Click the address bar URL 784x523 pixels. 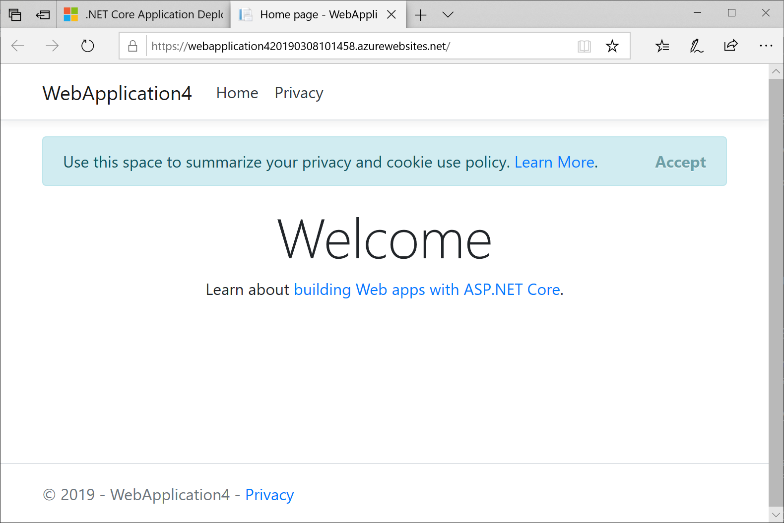pyautogui.click(x=301, y=46)
